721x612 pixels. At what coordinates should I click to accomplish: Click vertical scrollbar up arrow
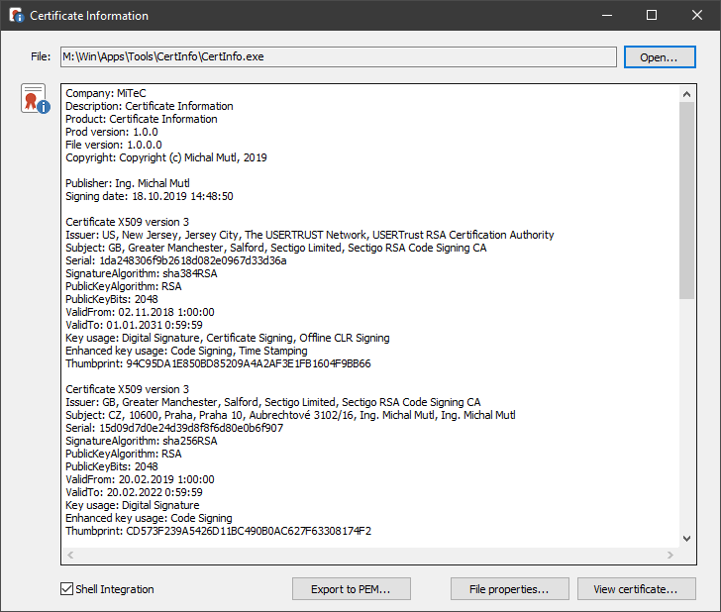pyautogui.click(x=686, y=94)
